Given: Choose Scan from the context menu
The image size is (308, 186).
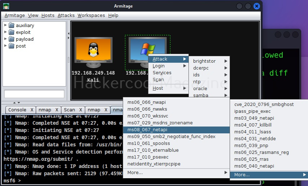Looking at the screenshot, I should tap(168, 80).
